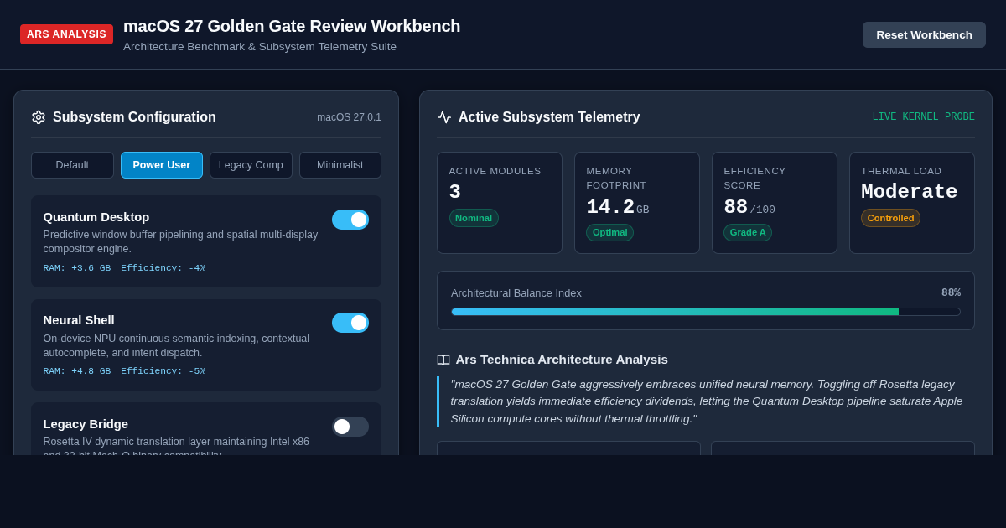
Task: Click the Reset Workbench button
Action: [x=924, y=34]
